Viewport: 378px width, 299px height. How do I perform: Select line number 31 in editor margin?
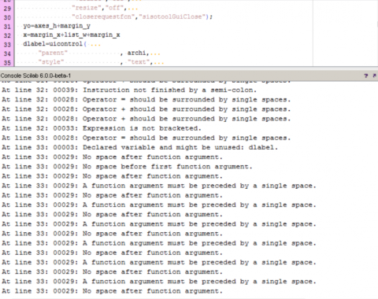7,27
